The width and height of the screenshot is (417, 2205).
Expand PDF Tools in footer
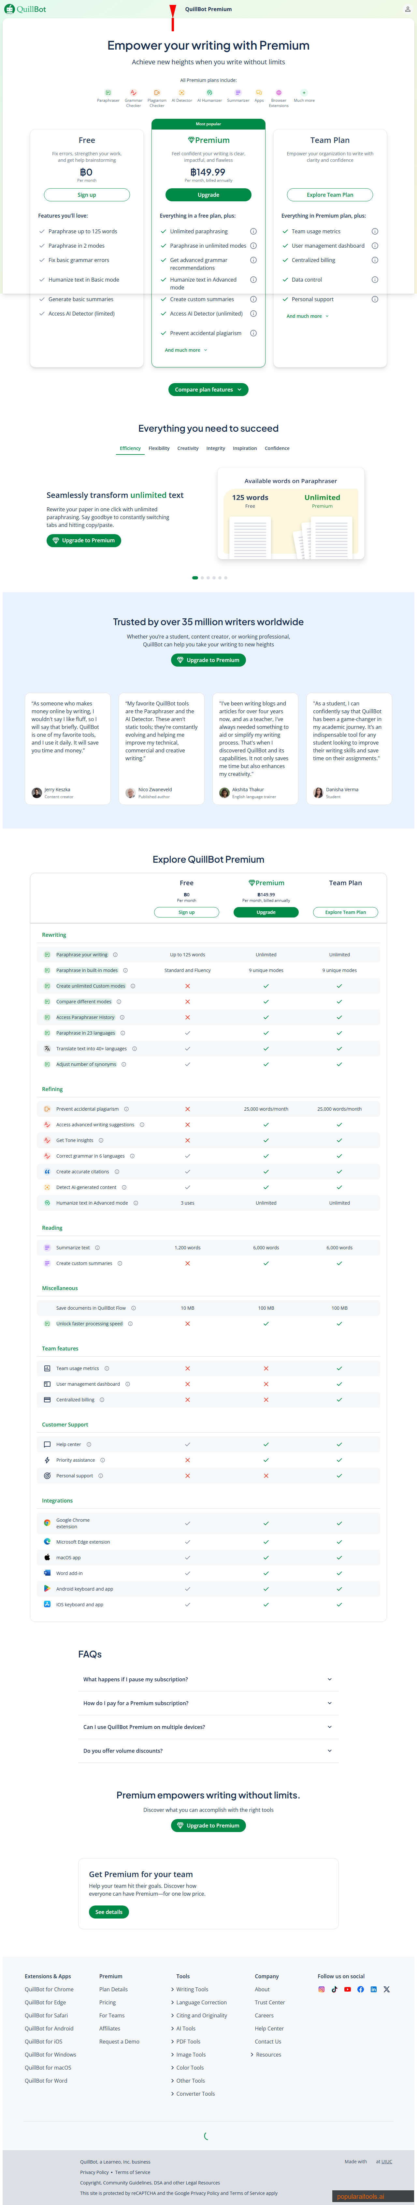coord(185,2042)
